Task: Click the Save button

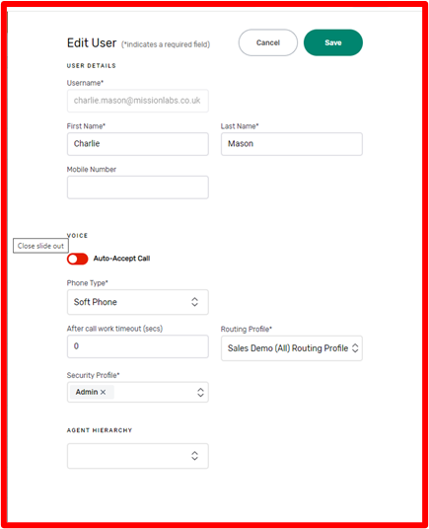Action: tap(333, 42)
